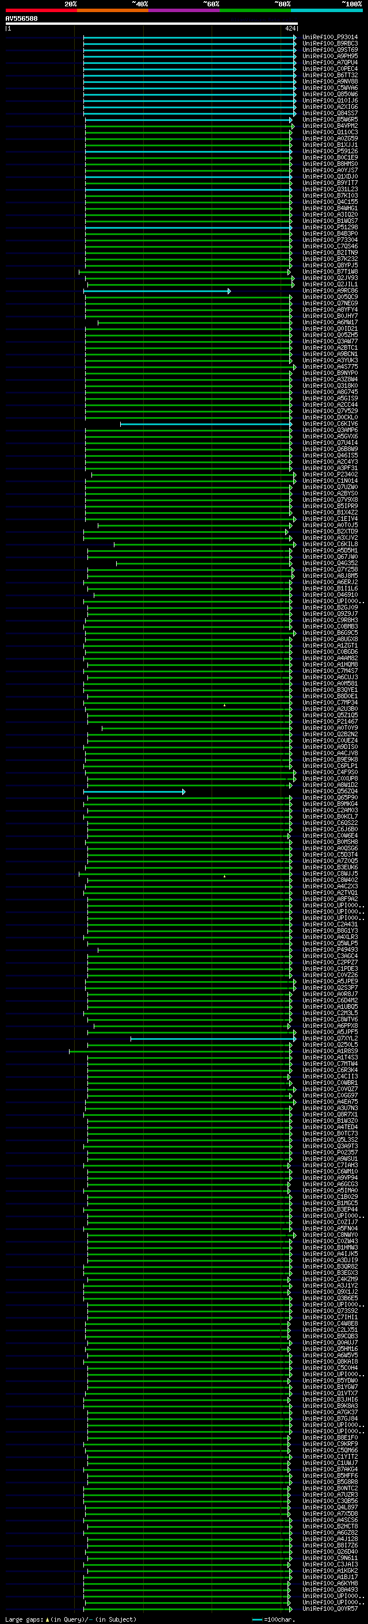The height and width of the screenshot is (1624, 368).
Task: Click hit label UniRef100_B6TT32
Action: (330, 75)
